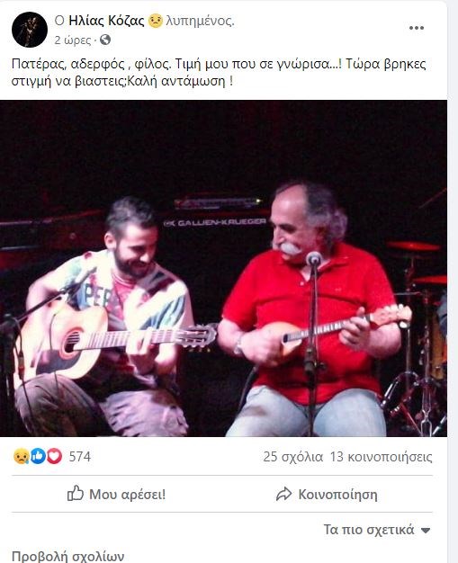This screenshot has width=458, height=563.
Task: Click the sad reaction emoji icon
Action: pos(21,456)
